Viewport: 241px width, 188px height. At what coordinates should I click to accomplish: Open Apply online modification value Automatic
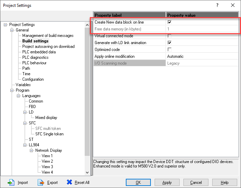tap(202, 56)
